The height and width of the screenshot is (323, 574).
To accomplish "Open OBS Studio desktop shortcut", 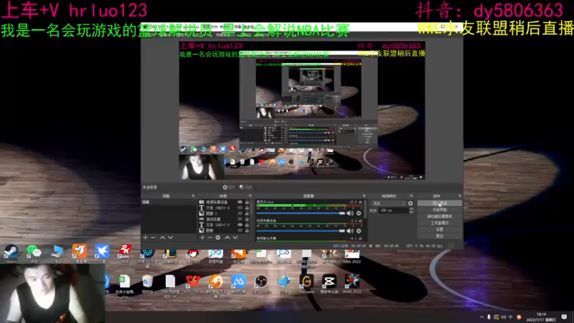I will coord(261,284).
